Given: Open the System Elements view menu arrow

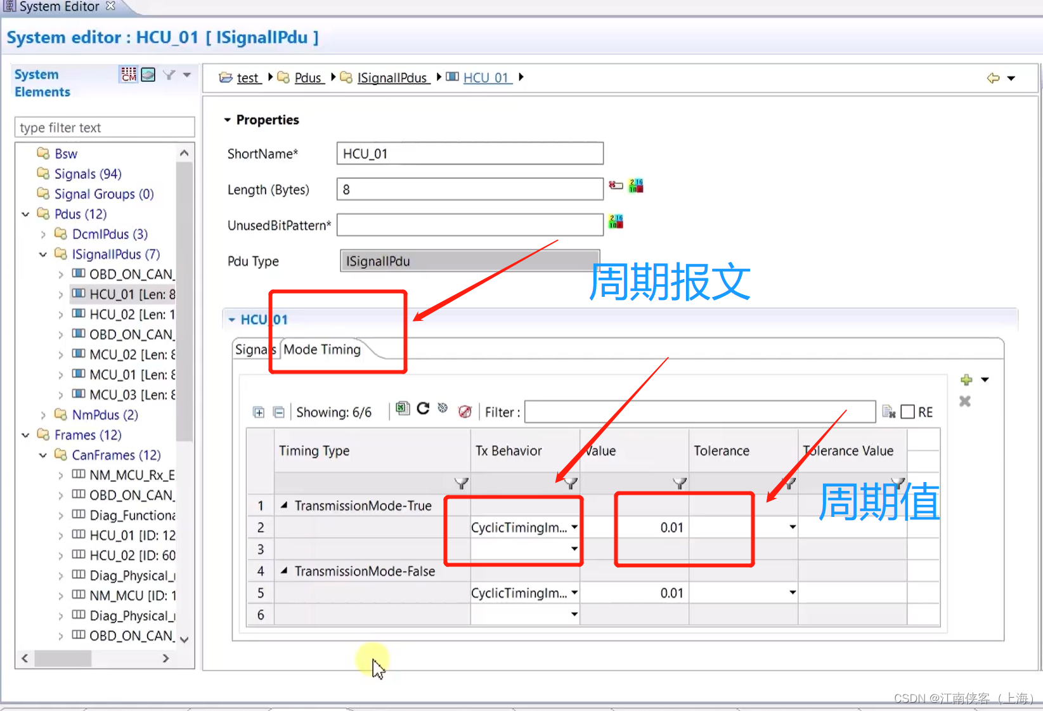Looking at the screenshot, I should (x=187, y=75).
